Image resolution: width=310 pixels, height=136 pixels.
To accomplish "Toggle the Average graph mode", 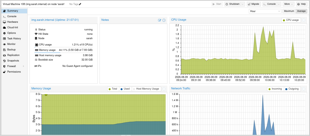I will [x=301, y=11].
